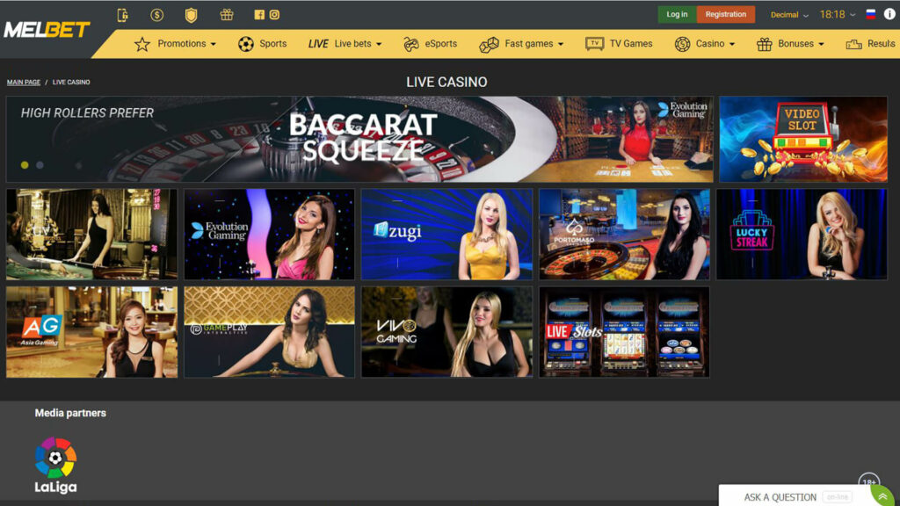
Task: Open the gift box icon in top bar
Action: 227,15
